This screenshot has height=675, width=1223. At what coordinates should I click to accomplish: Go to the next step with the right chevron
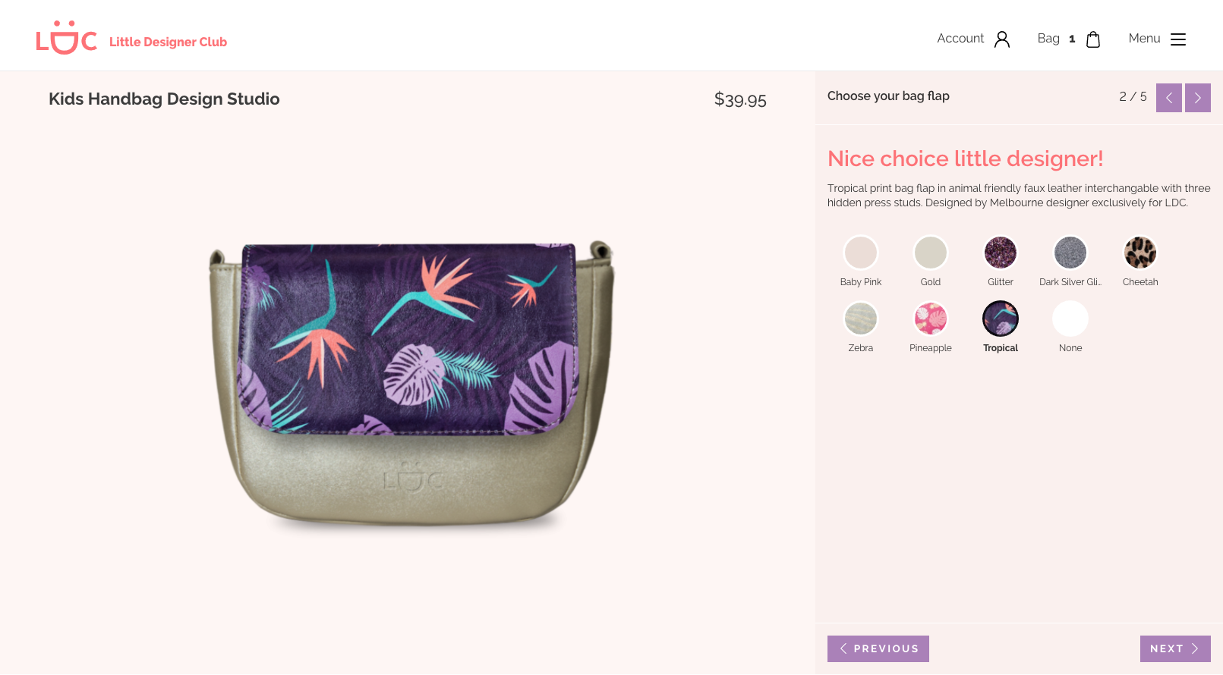[x=1197, y=98]
